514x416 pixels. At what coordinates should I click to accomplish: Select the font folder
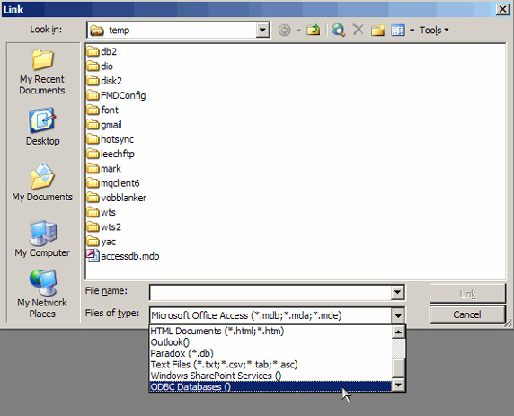102,110
